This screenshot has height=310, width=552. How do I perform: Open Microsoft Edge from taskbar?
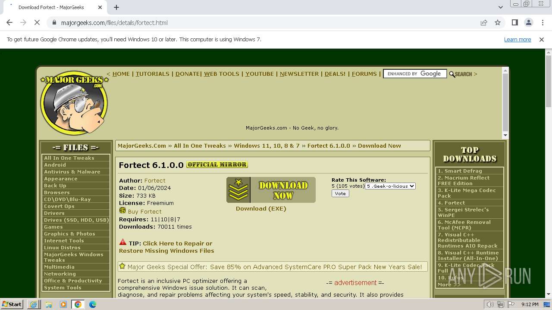pyautogui.click(x=93, y=304)
